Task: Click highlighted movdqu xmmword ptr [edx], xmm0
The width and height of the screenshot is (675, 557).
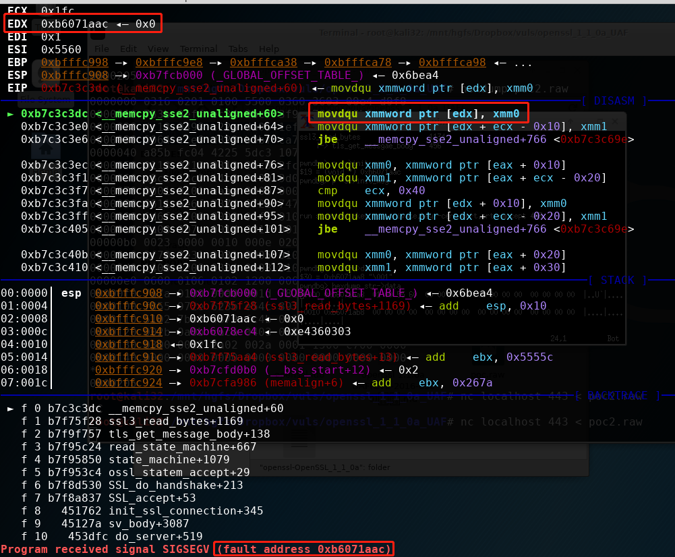Action: coord(419,114)
